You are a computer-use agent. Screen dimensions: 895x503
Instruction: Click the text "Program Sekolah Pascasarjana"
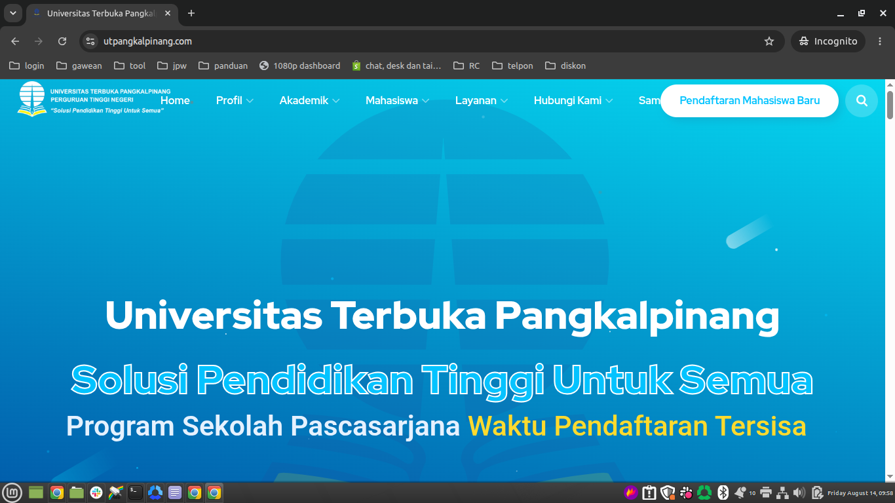point(263,426)
